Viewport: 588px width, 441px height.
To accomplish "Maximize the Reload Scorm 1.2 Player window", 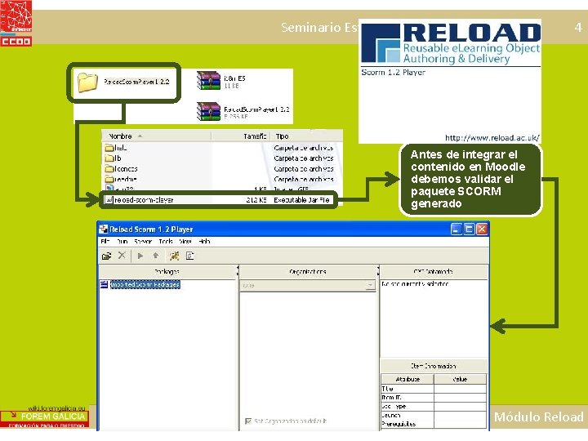I will 469,229.
